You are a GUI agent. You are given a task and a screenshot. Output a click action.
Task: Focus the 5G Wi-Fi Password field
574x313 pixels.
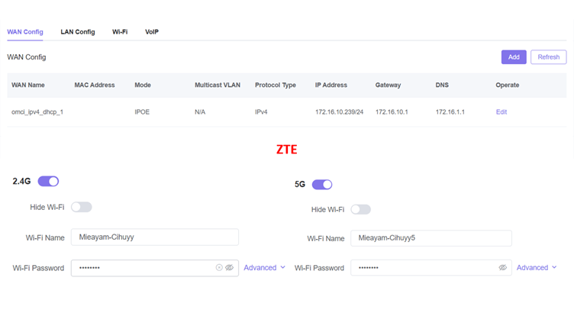point(420,268)
